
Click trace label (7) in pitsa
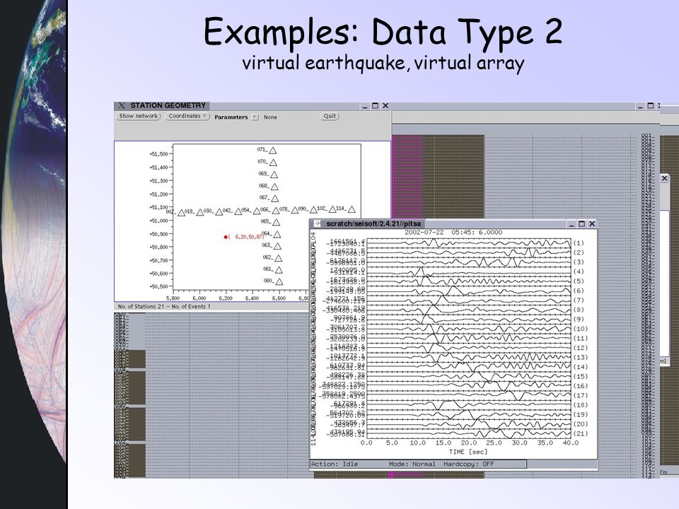coord(579,300)
